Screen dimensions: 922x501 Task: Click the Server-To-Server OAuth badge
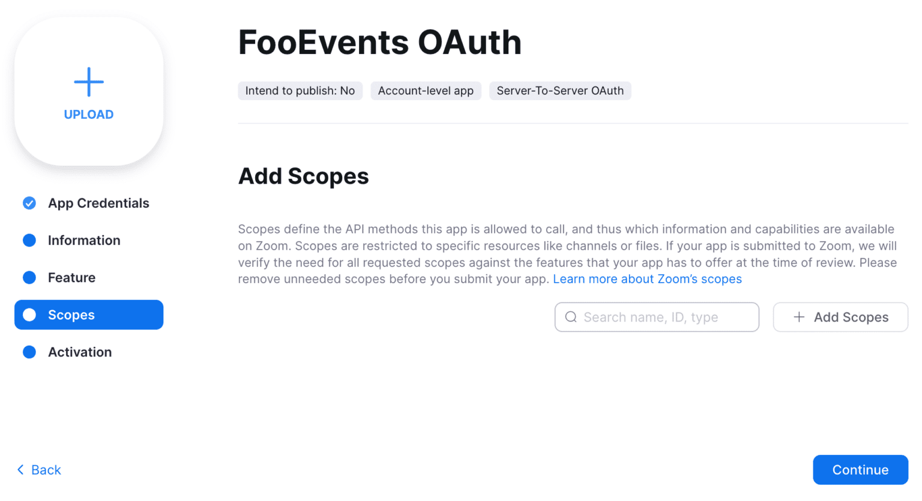point(559,91)
